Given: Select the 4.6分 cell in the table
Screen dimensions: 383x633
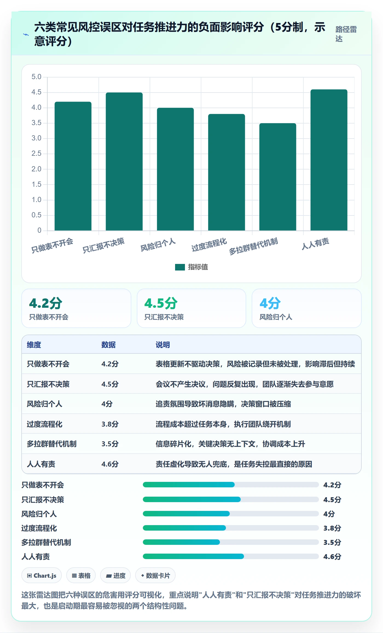Looking at the screenshot, I should tap(110, 464).
